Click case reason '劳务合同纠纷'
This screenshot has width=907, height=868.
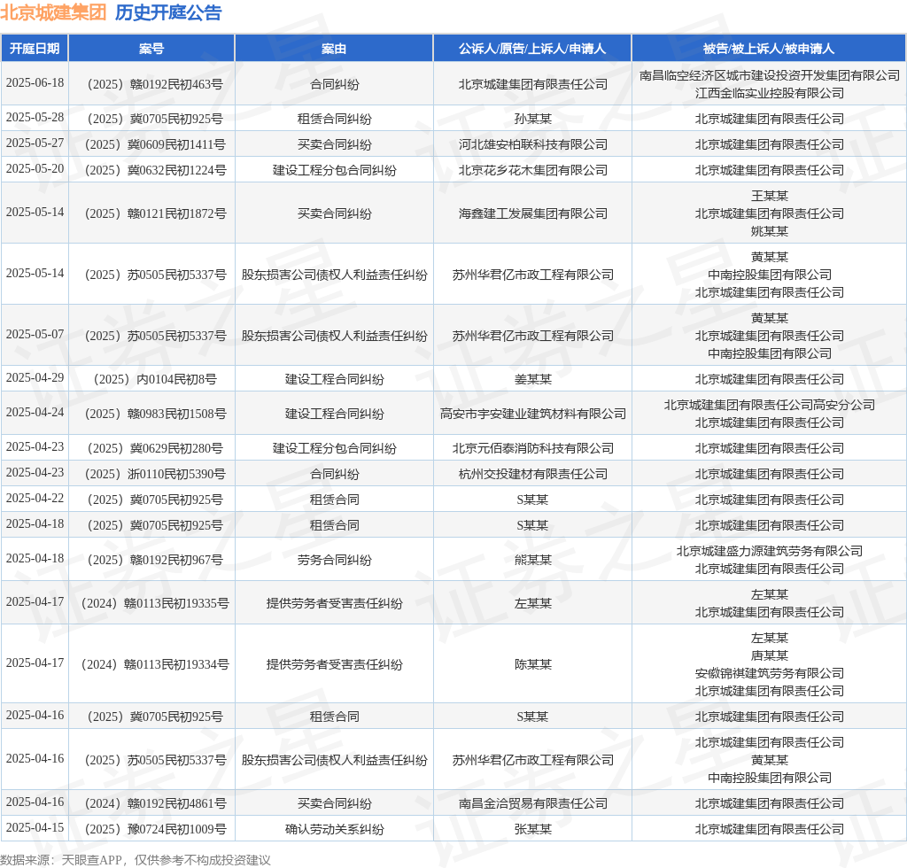(x=334, y=561)
